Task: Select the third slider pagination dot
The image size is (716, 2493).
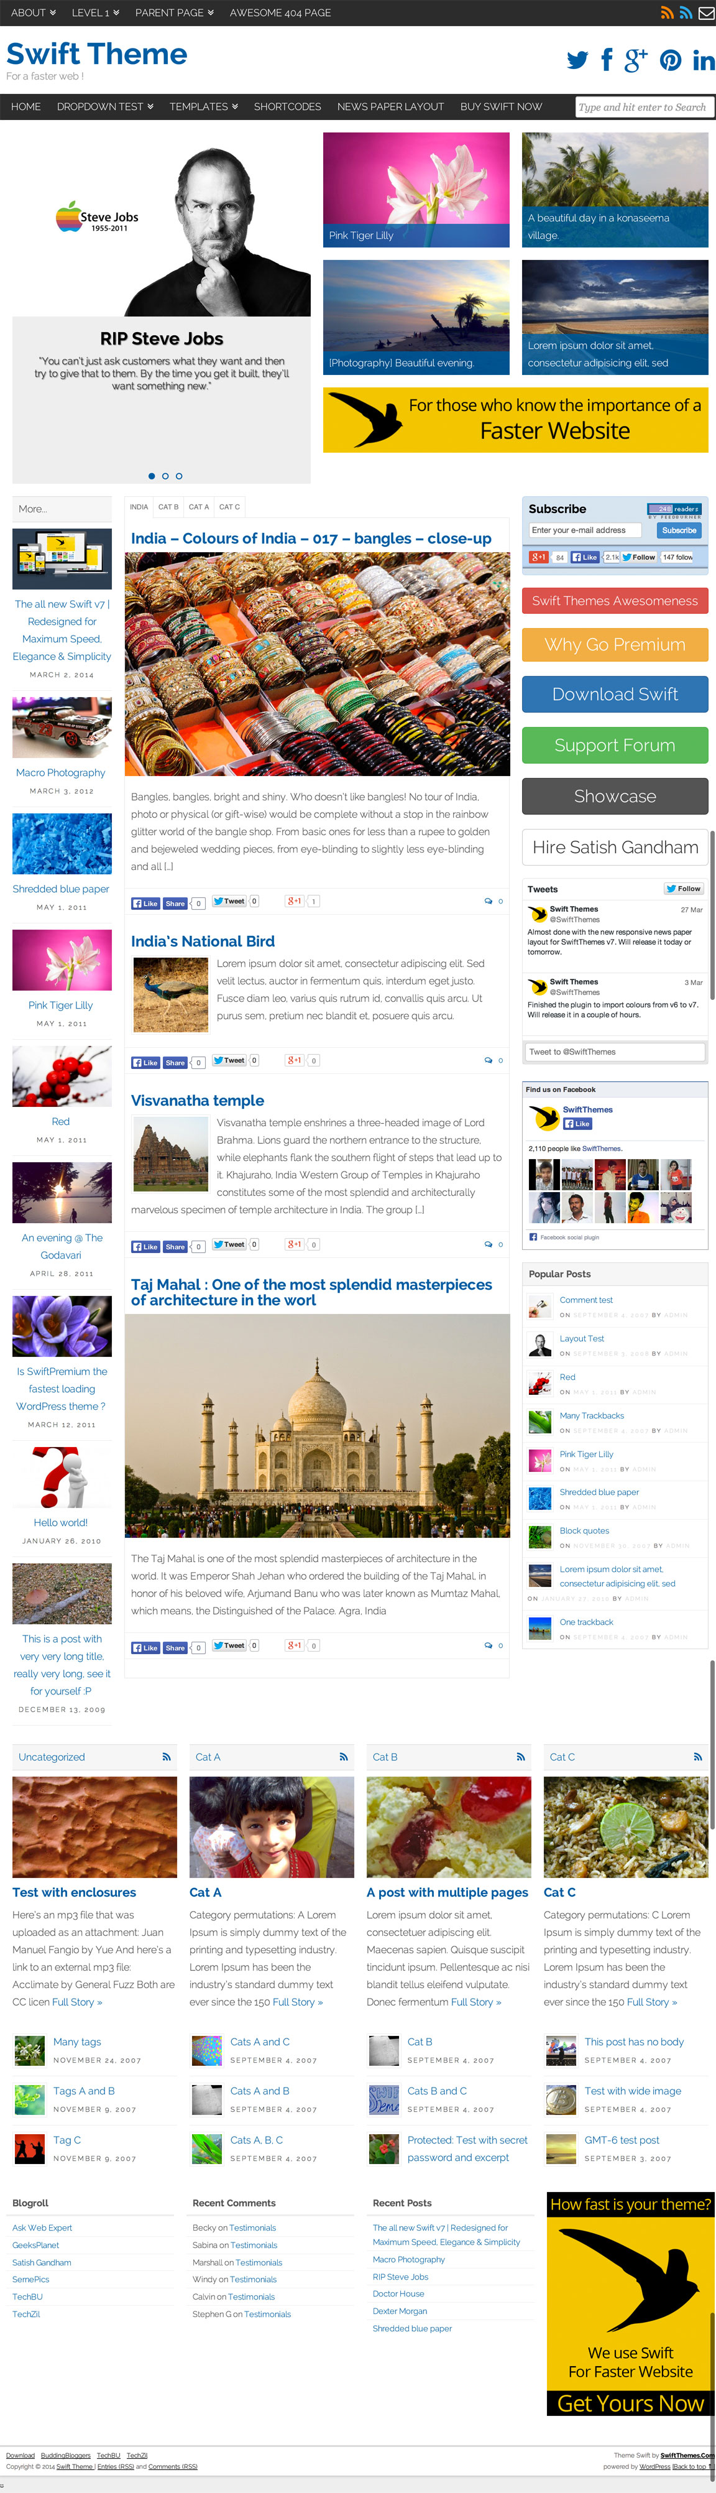Action: point(179,476)
